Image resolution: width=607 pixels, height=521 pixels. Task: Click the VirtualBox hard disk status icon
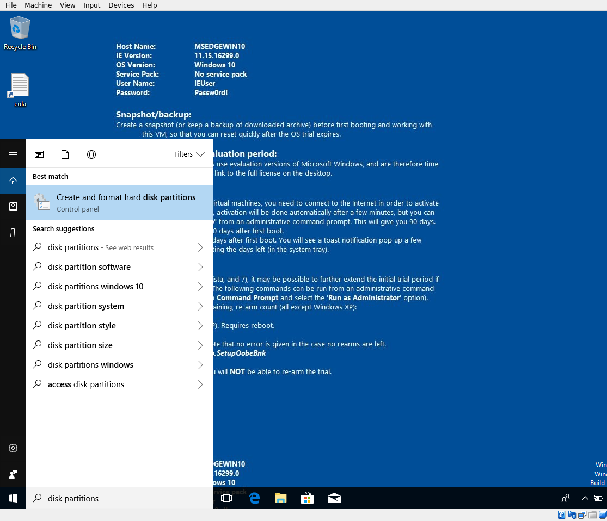[x=561, y=515]
